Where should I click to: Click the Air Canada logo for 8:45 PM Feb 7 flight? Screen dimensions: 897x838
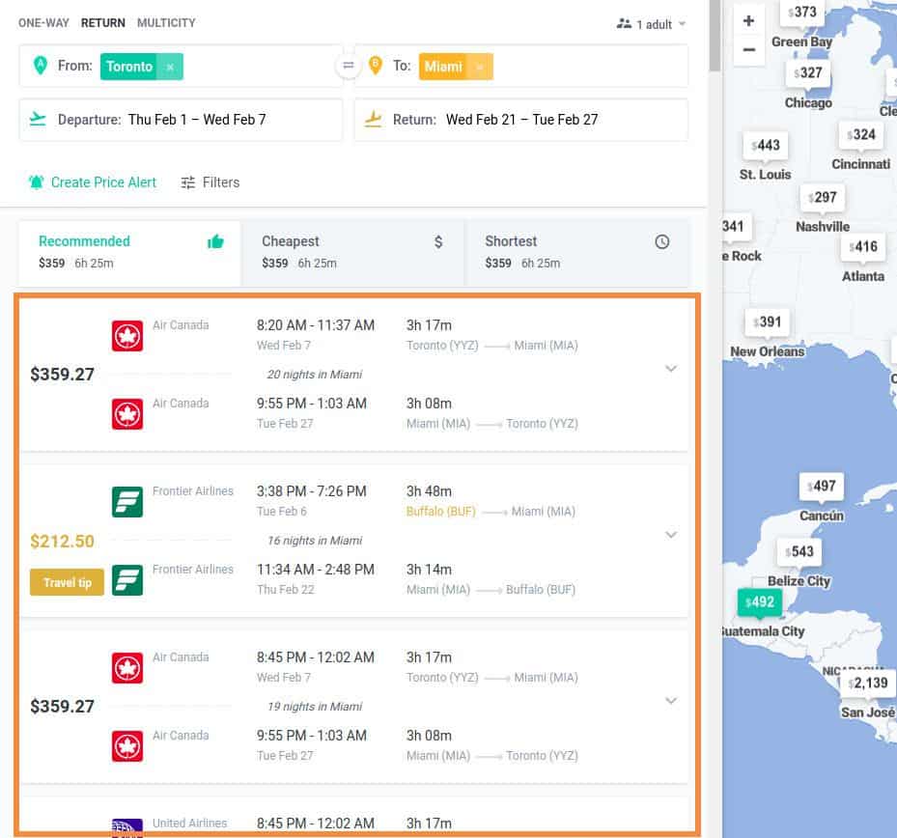[127, 667]
